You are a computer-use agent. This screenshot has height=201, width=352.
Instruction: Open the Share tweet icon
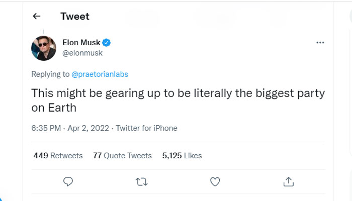coord(288,181)
